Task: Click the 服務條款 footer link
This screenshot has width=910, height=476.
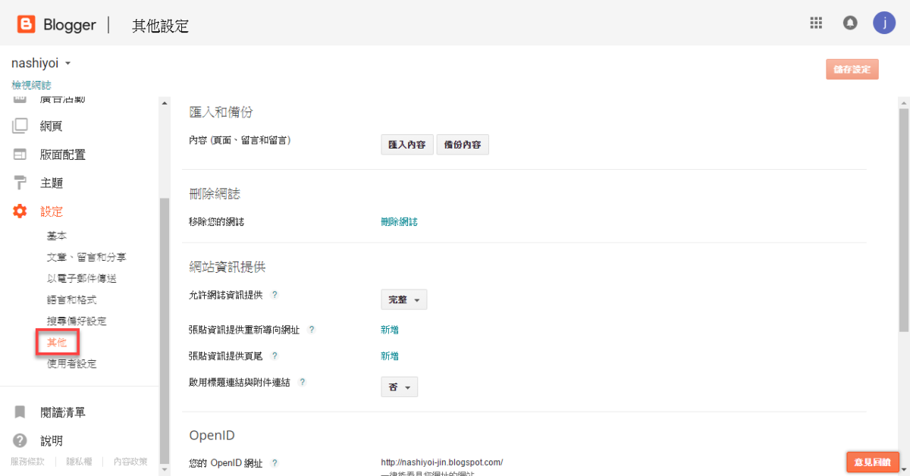Action: click(27, 461)
